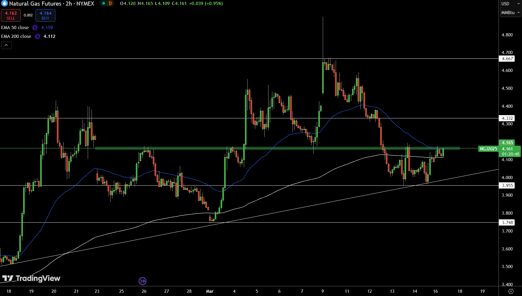Click the 3.500 price scale label
The height and width of the screenshot is (296, 522).
point(507,267)
